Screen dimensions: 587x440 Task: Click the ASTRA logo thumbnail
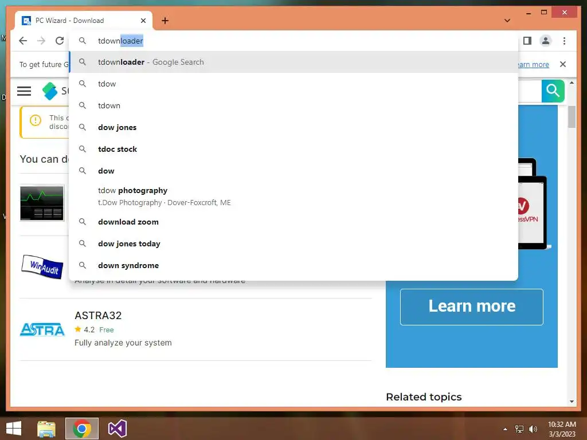click(42, 329)
